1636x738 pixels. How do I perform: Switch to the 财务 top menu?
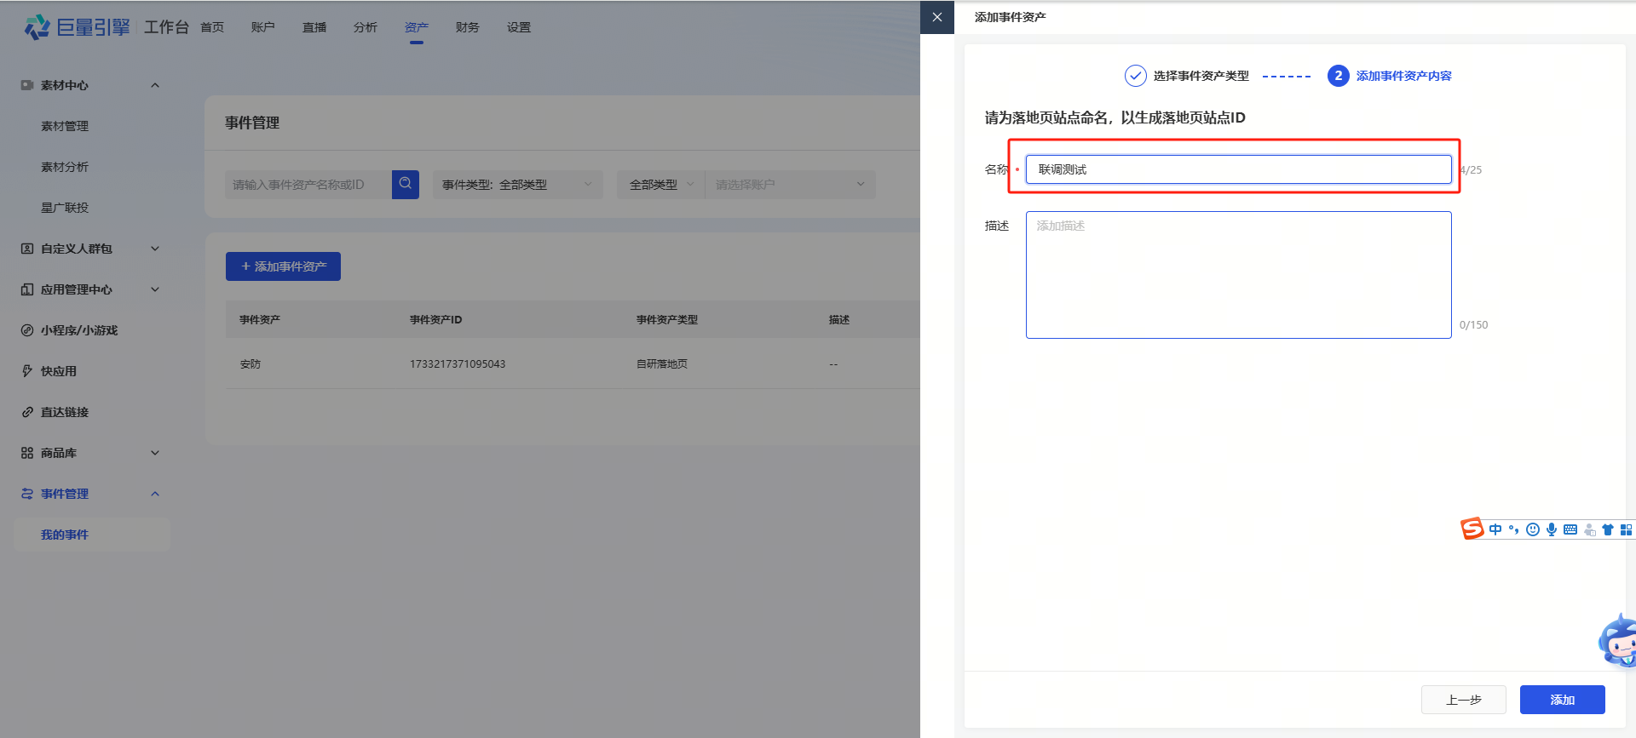(x=467, y=27)
